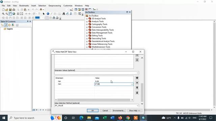Open an existing map document
The width and height of the screenshot is (216, 121).
(x=7, y=10)
